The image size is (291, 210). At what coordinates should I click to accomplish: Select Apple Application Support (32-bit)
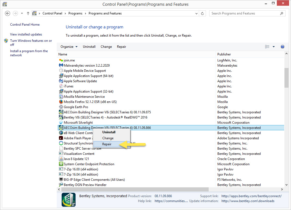[x=171, y=91]
